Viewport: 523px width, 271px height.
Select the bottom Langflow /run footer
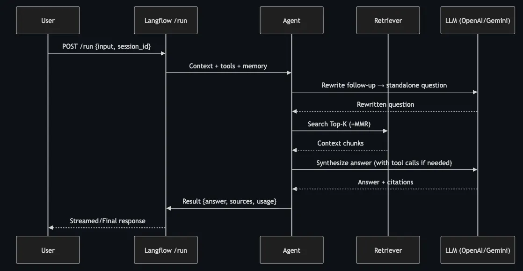click(166, 250)
